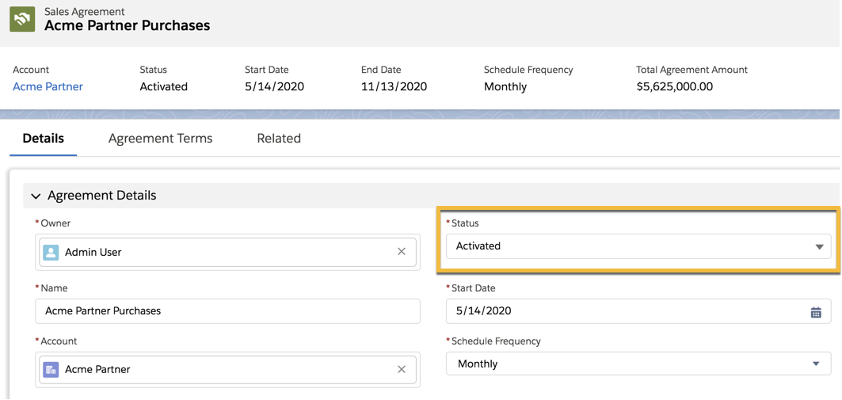Click the Sales Agreement label above title

coord(84,11)
